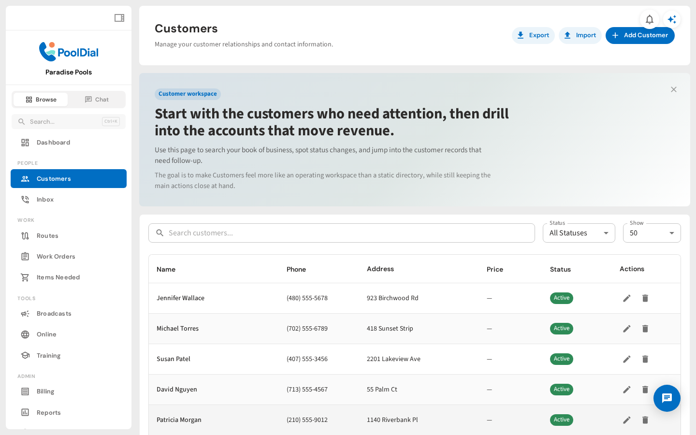The height and width of the screenshot is (435, 696).
Task: Go to Billing admin page
Action: [x=69, y=391]
